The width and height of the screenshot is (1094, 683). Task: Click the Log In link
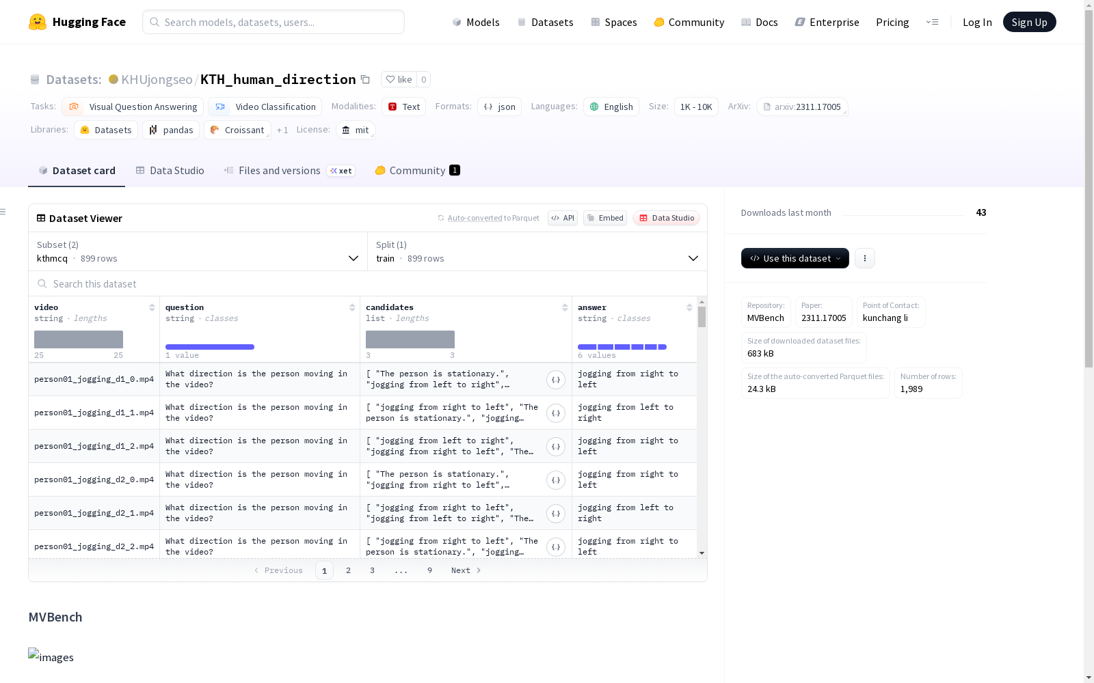pos(977,22)
